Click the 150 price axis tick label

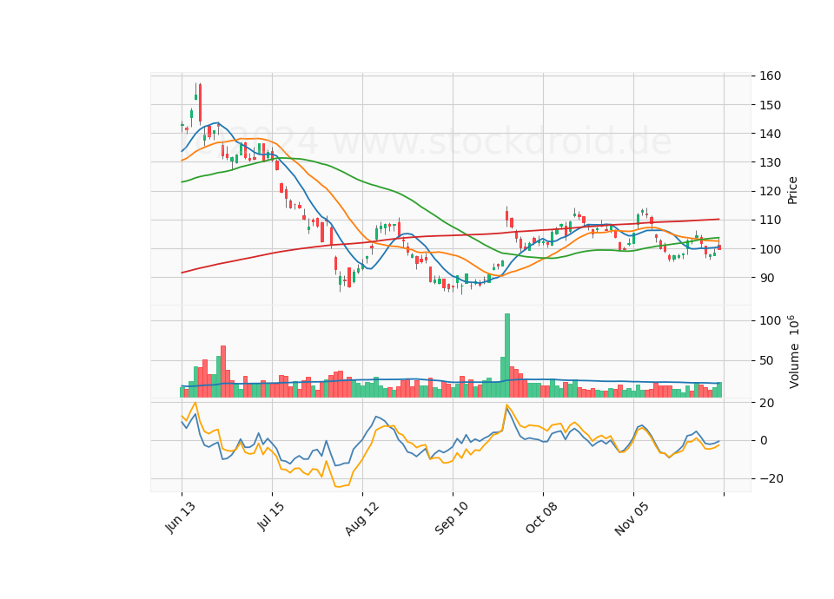771,105
